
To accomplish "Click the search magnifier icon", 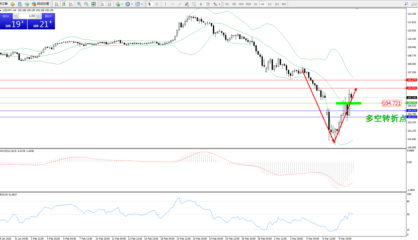I will pos(406,4).
